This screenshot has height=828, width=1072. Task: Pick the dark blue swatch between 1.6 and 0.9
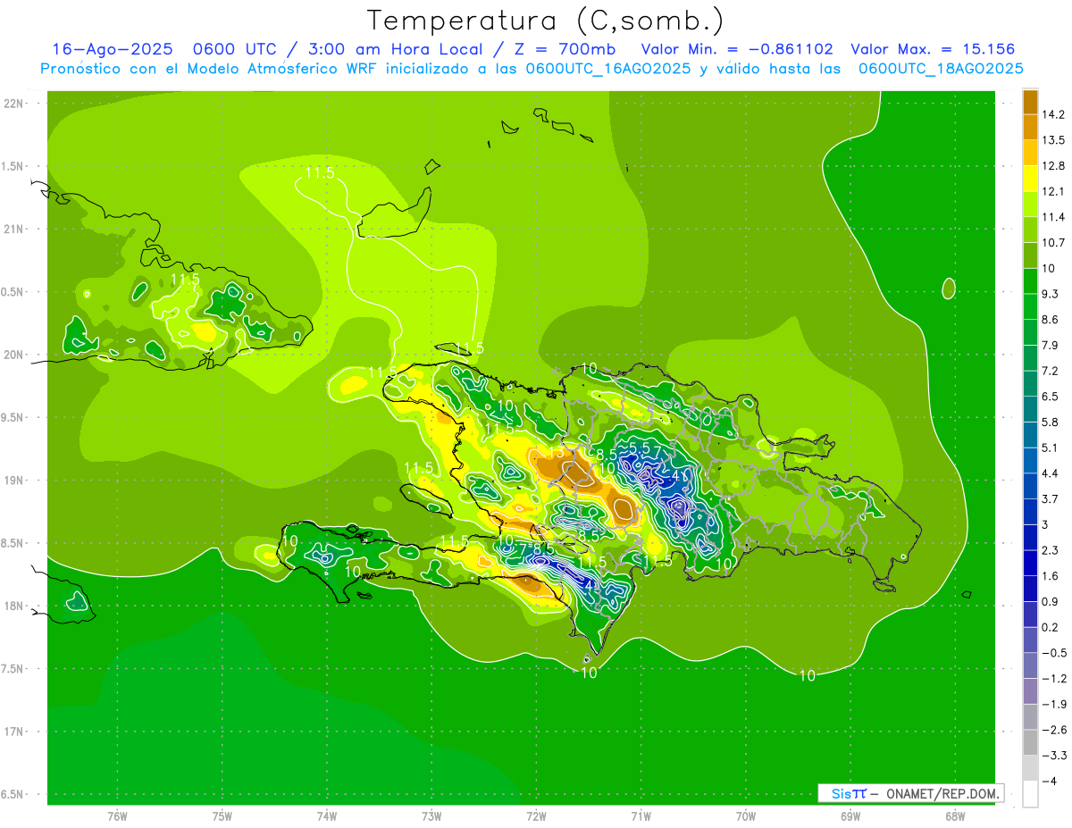(1030, 589)
